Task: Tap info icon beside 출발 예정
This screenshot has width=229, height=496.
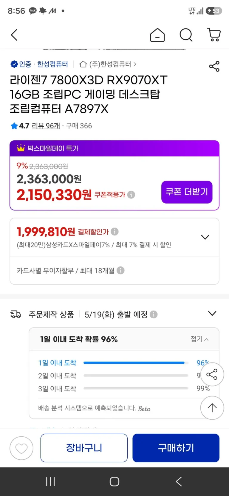Action: pyautogui.click(x=154, y=314)
